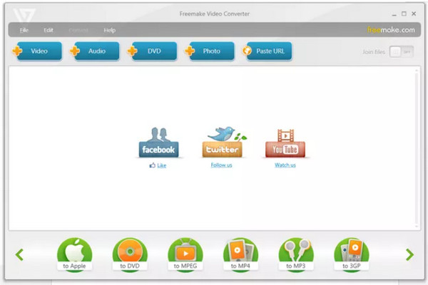428x285 pixels.
Task: Click the Facebook logo icon
Action: coord(158,142)
